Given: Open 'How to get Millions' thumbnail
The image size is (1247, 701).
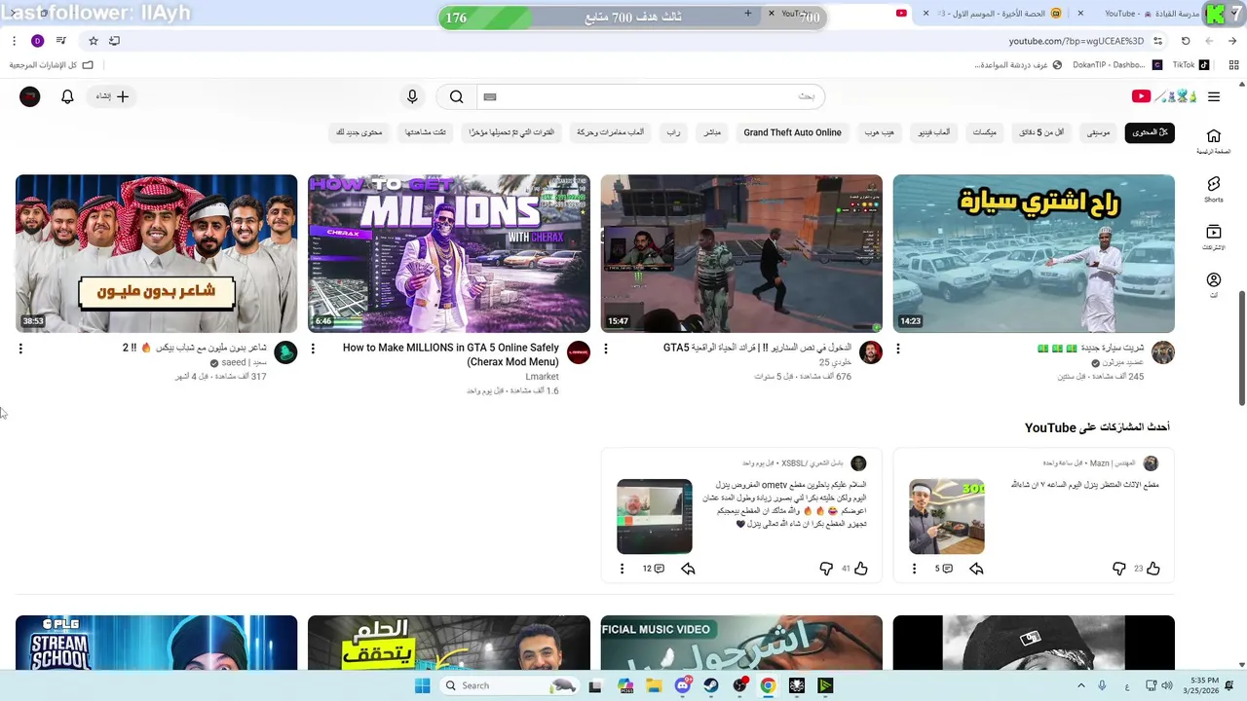Looking at the screenshot, I should click(x=449, y=254).
